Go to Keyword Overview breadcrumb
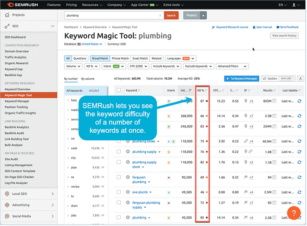The height and width of the screenshot is (226, 307). tap(95, 27)
